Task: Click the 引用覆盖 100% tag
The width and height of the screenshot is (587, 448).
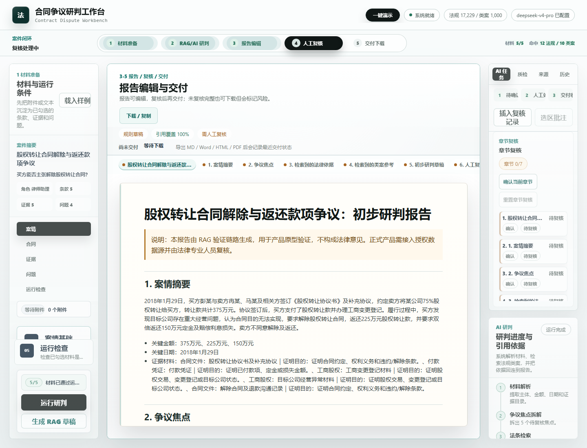Action: coord(172,134)
